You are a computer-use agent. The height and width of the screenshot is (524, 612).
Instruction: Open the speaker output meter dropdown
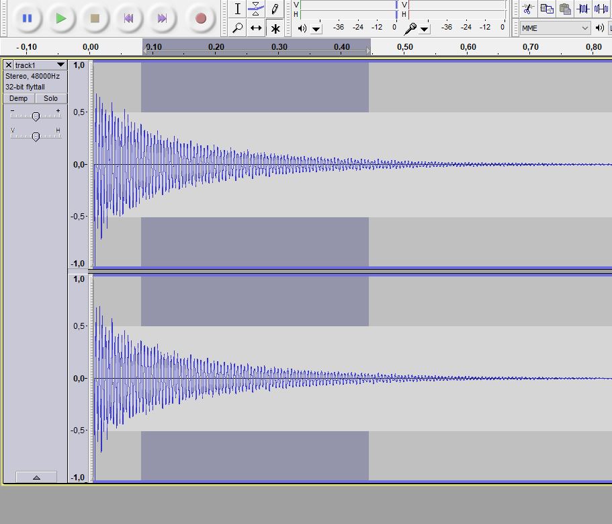tap(316, 29)
